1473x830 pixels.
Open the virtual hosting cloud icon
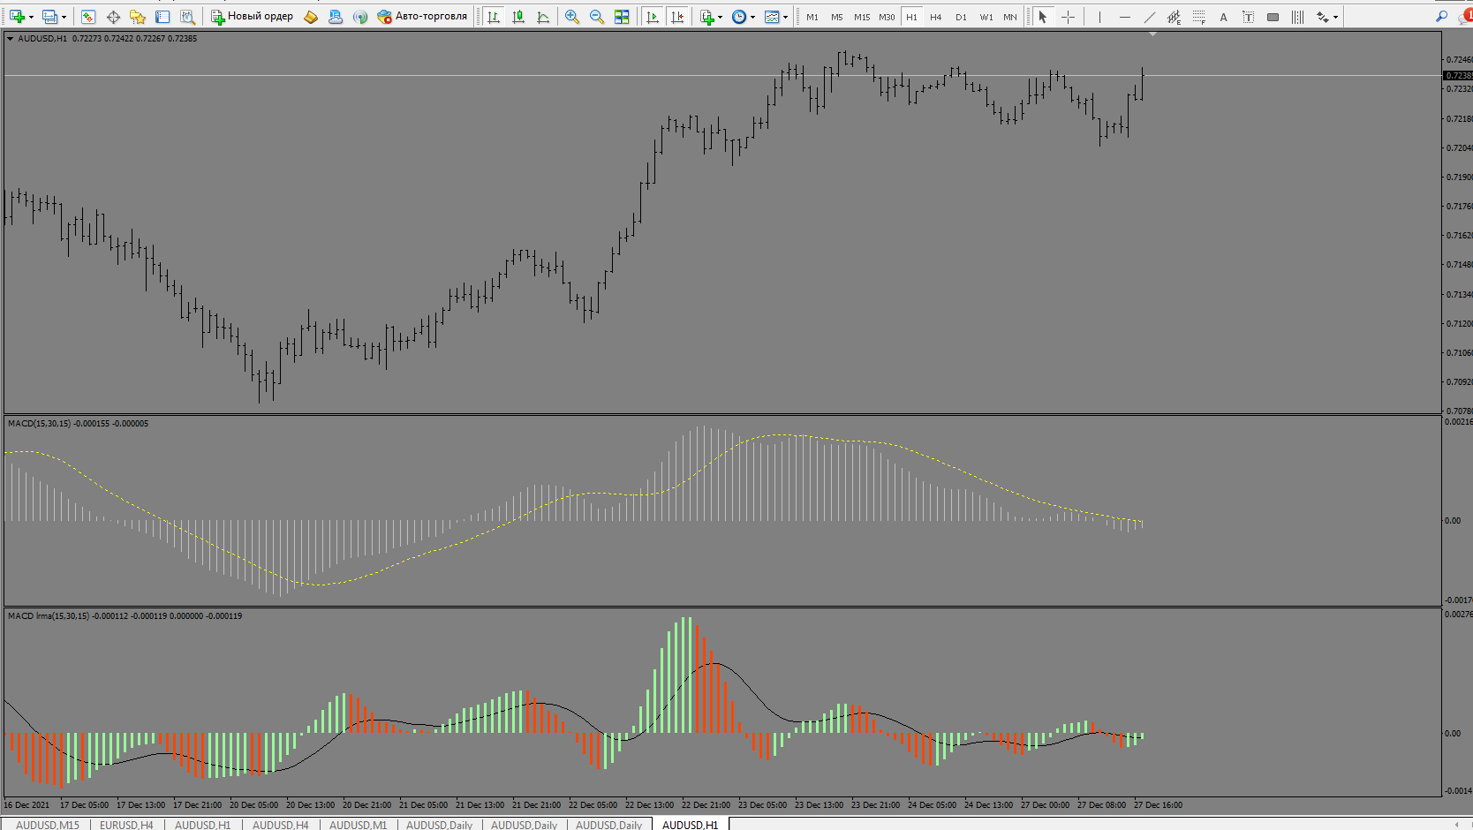click(336, 17)
